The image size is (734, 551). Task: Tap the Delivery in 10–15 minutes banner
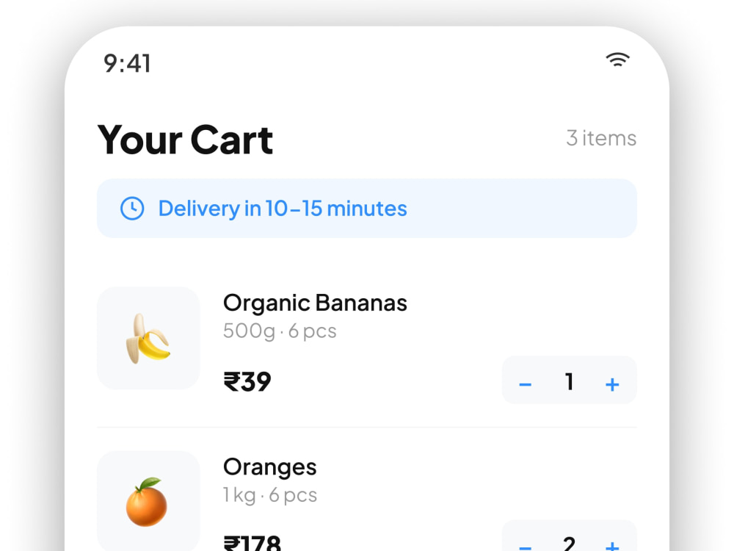(x=366, y=209)
